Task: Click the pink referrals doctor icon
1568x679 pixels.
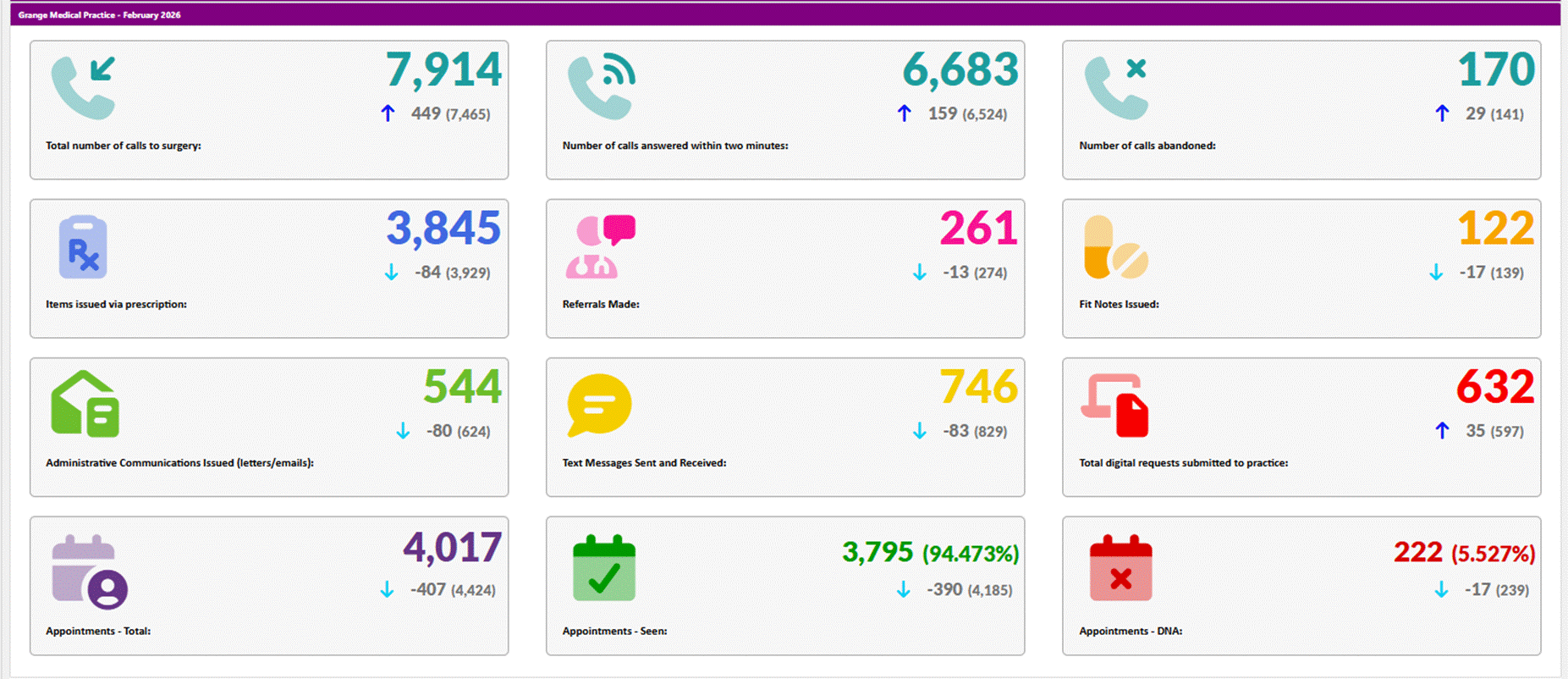Action: (600, 247)
